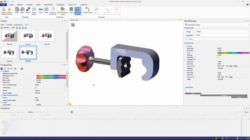Collapse the PUBLICATION ASPECT section
The width and height of the screenshot is (250, 140).
coord(1,95)
